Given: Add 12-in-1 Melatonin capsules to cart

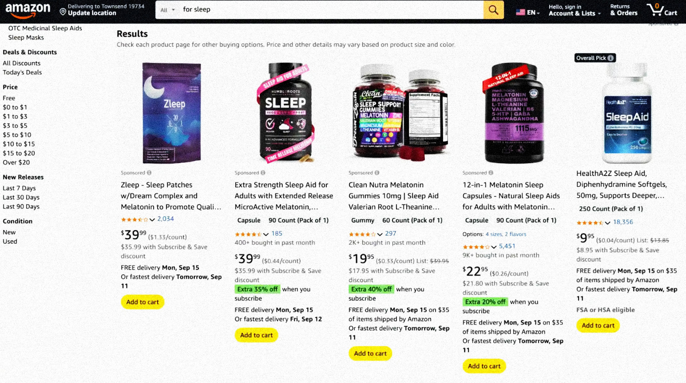Looking at the screenshot, I should (x=484, y=366).
